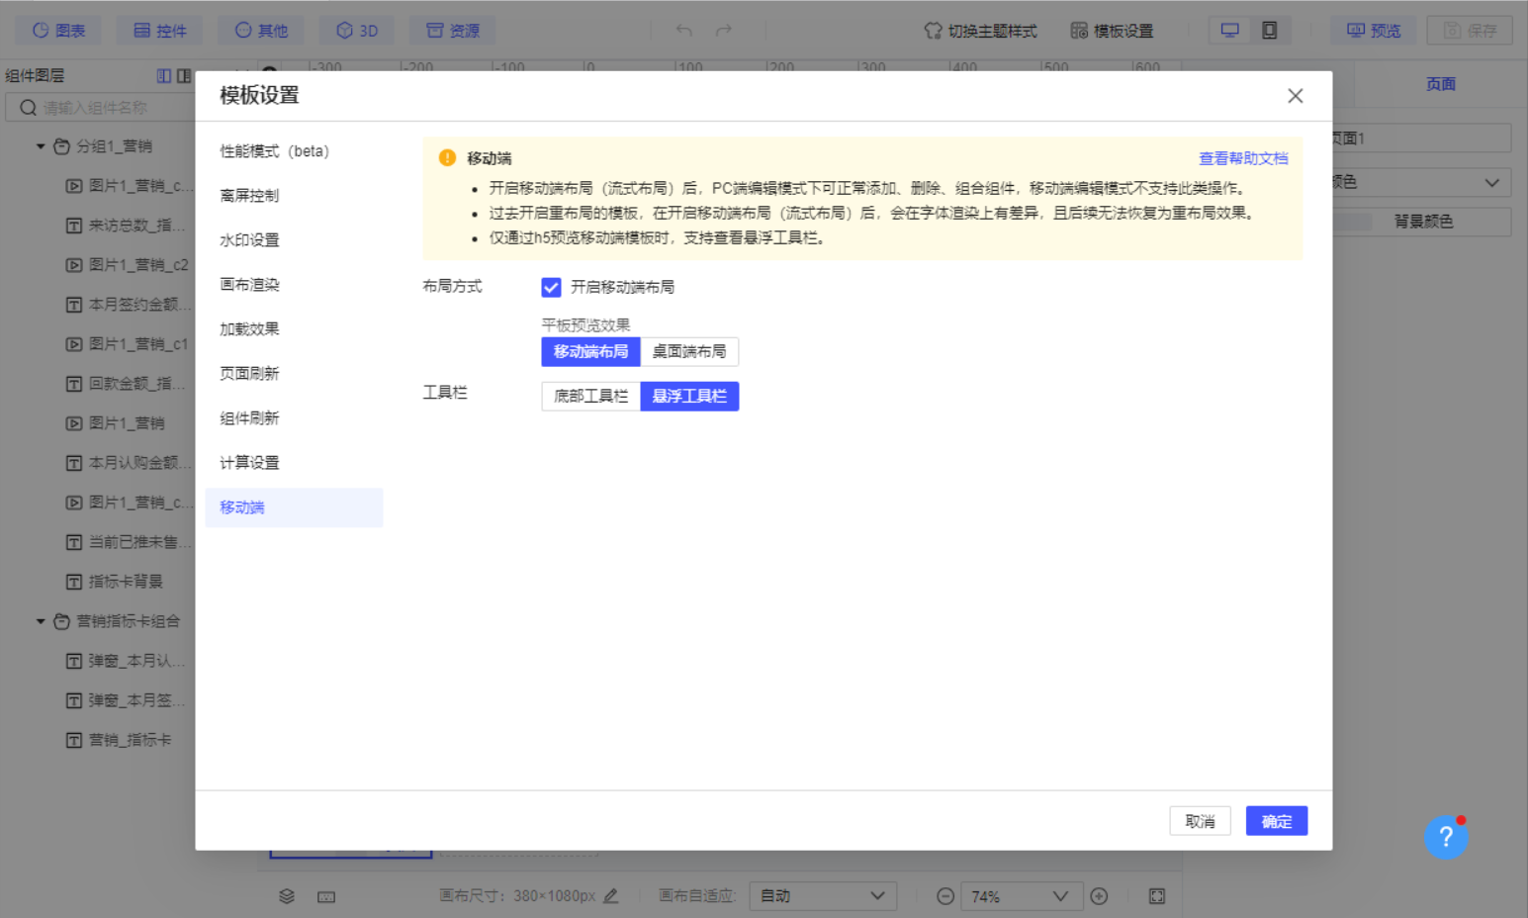1528x918 pixels.
Task: Select 底部工具栏 toolbar option
Action: pos(590,396)
